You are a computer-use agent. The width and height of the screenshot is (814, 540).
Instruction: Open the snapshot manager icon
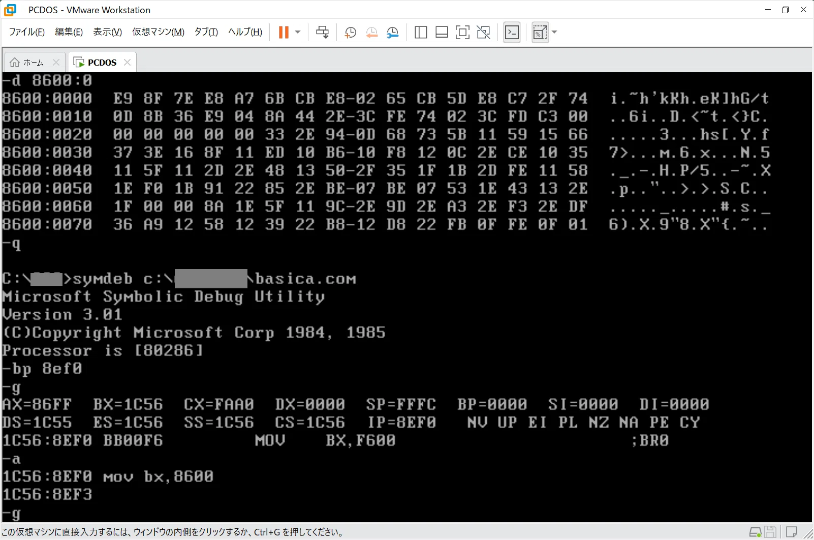click(392, 33)
